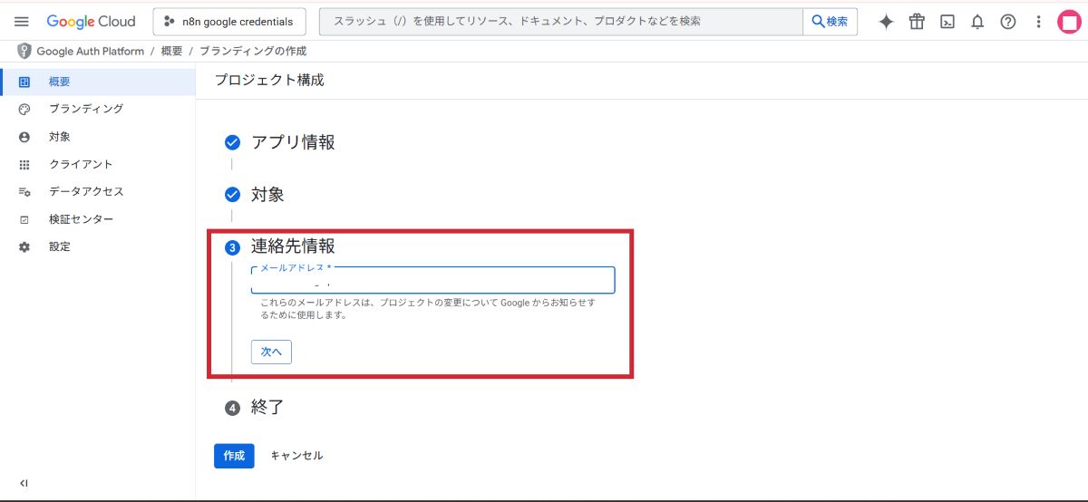1088x502 pixels.
Task: Expand the 対象 completed step
Action: pyautogui.click(x=267, y=195)
